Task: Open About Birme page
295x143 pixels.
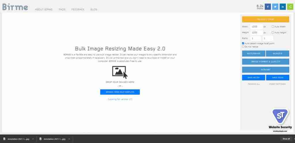Action: pos(44,10)
